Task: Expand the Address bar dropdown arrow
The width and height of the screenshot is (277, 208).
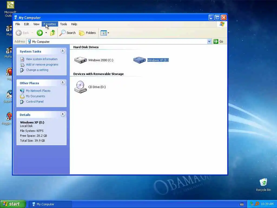Action: point(209,41)
